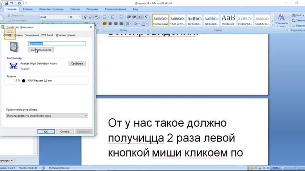Click device name input field
Screen dimensions: 305x171
57,43
